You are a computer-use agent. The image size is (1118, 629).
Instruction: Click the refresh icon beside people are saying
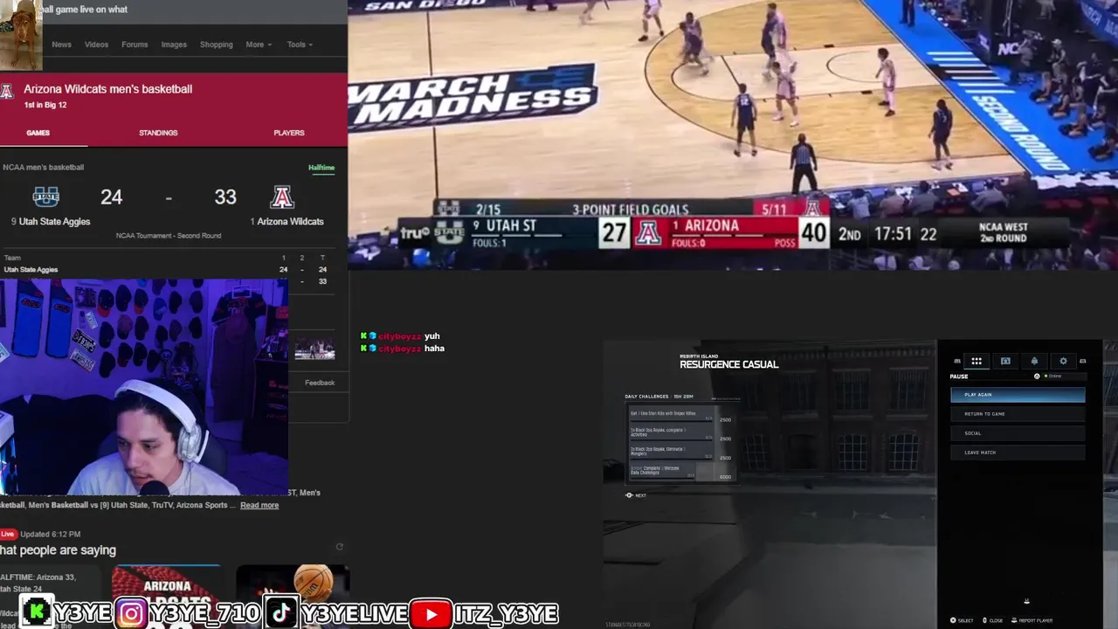tap(340, 547)
